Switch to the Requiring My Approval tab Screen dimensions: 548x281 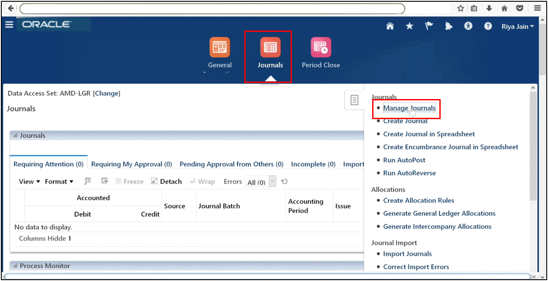pos(131,164)
